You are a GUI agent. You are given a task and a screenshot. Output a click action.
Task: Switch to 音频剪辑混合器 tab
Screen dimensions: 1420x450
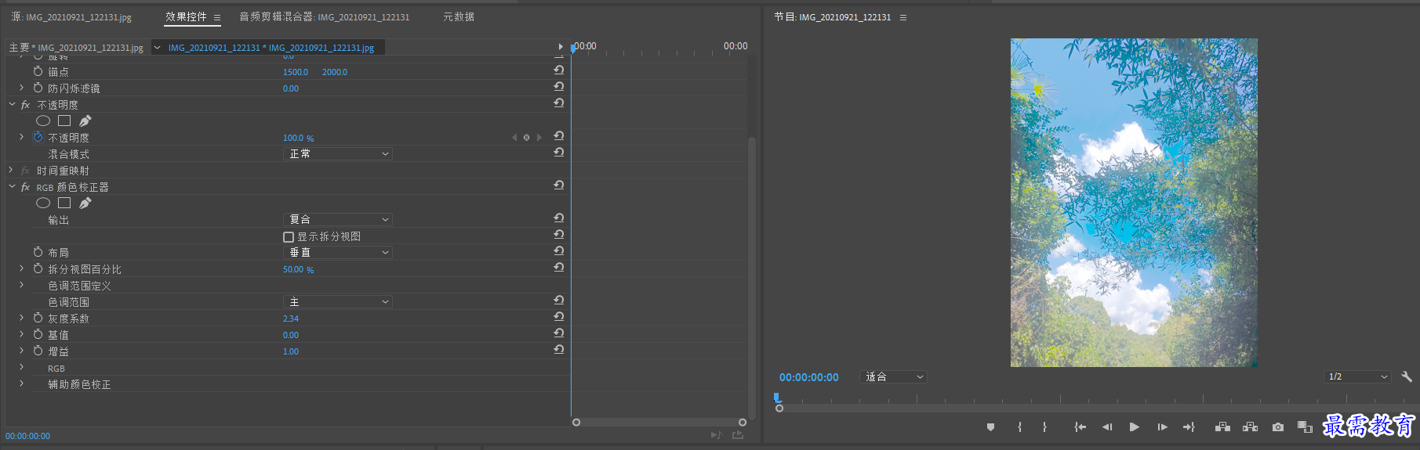point(324,16)
